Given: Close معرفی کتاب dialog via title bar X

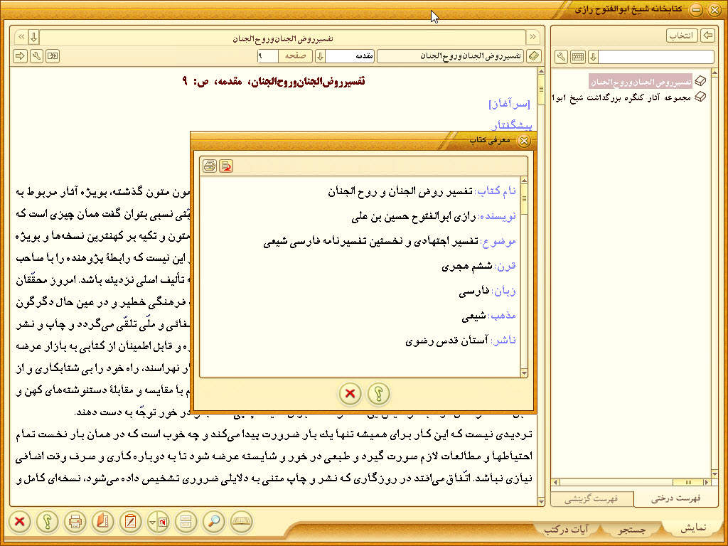Looking at the screenshot, I should tap(524, 141).
